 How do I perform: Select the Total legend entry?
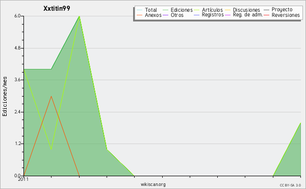coord(151,10)
